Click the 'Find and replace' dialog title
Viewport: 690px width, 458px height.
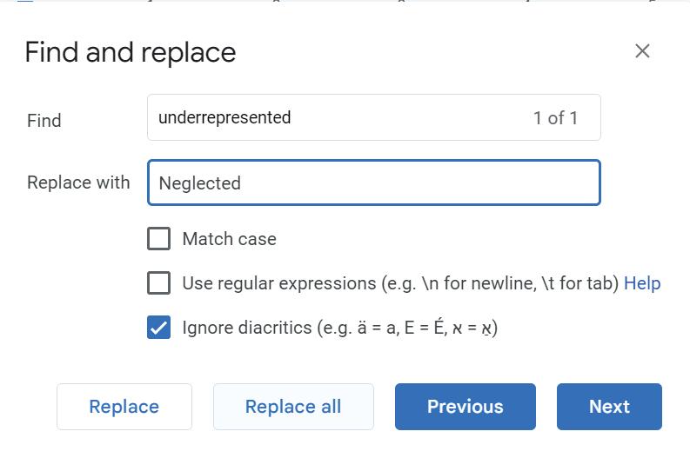(x=131, y=52)
